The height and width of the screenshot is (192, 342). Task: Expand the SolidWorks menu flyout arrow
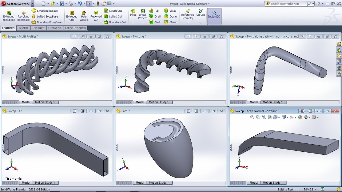(33, 4)
